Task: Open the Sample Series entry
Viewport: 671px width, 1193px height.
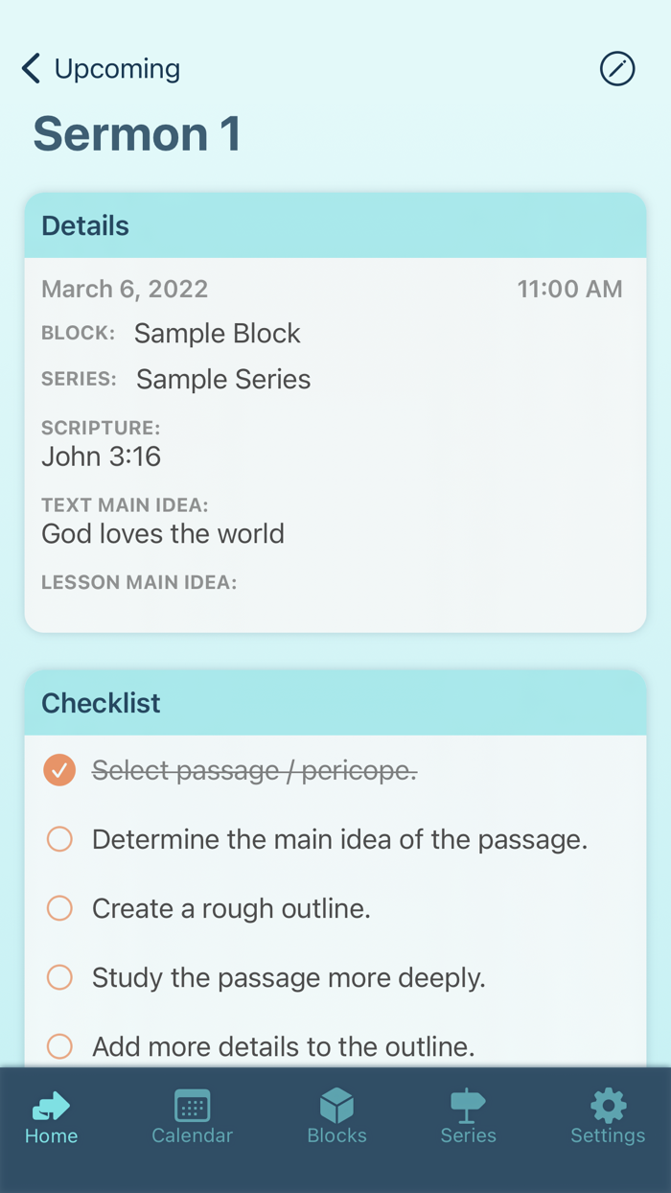Action: [x=222, y=379]
